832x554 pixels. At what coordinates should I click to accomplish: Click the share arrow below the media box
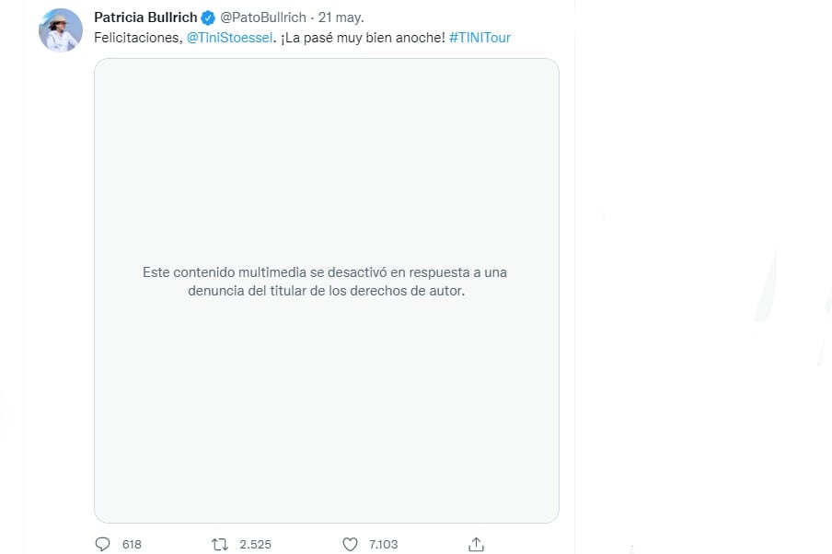(476, 544)
